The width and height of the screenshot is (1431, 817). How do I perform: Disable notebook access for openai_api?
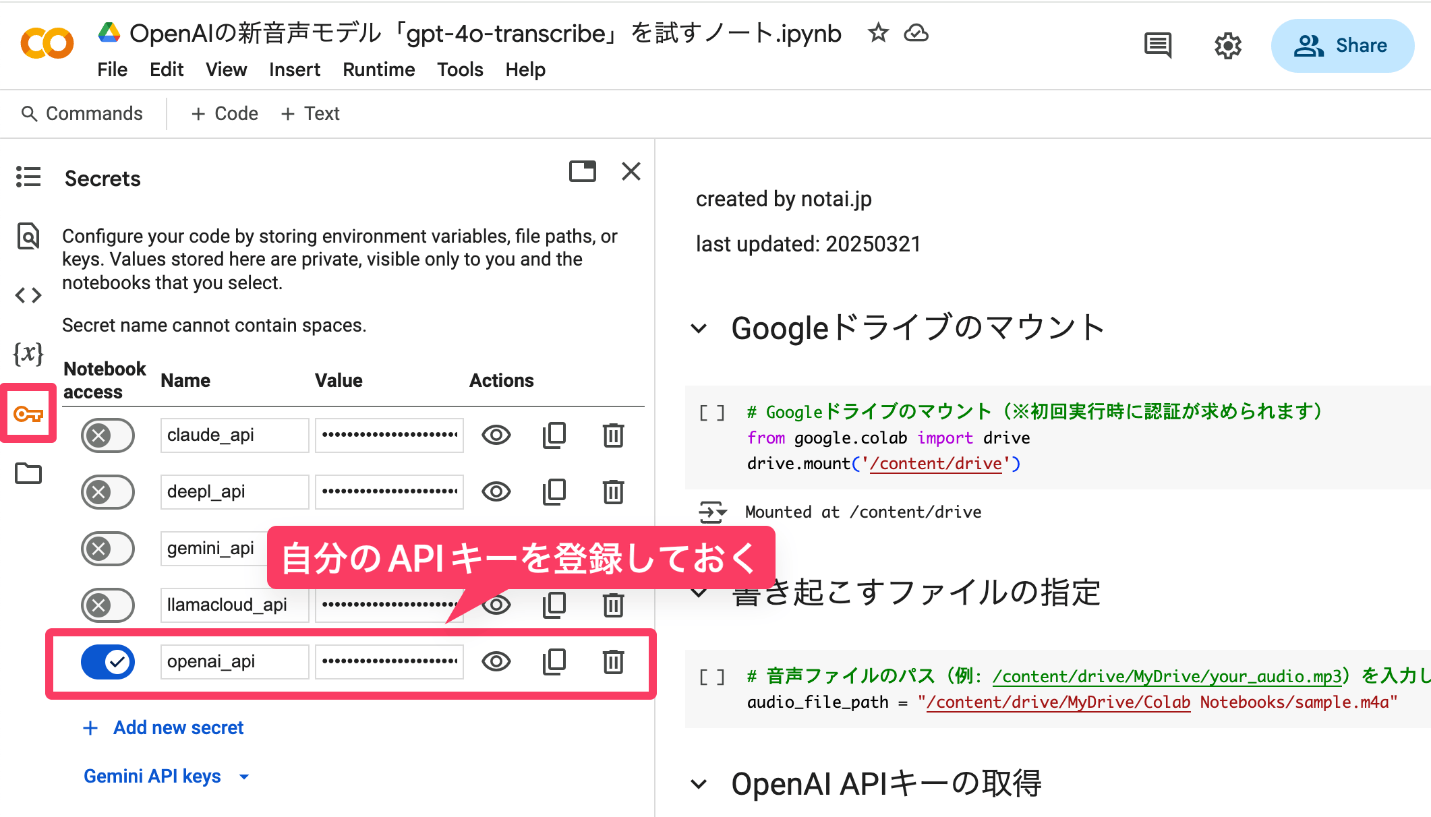click(x=108, y=662)
